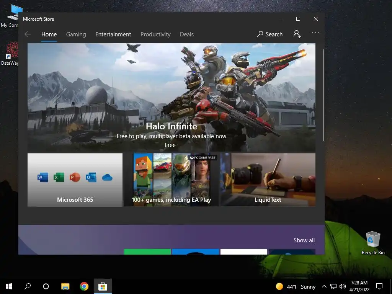Viewport: 392px width, 294px height.
Task: Open the Windows Start menu
Action: (x=9, y=286)
